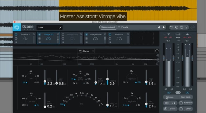Solo the Vintage EQ module
The height and width of the screenshot is (113, 206).
coord(39,39)
